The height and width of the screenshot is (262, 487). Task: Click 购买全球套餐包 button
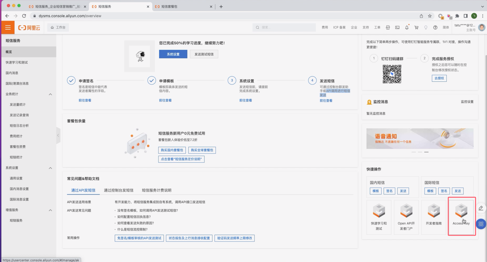click(202, 150)
